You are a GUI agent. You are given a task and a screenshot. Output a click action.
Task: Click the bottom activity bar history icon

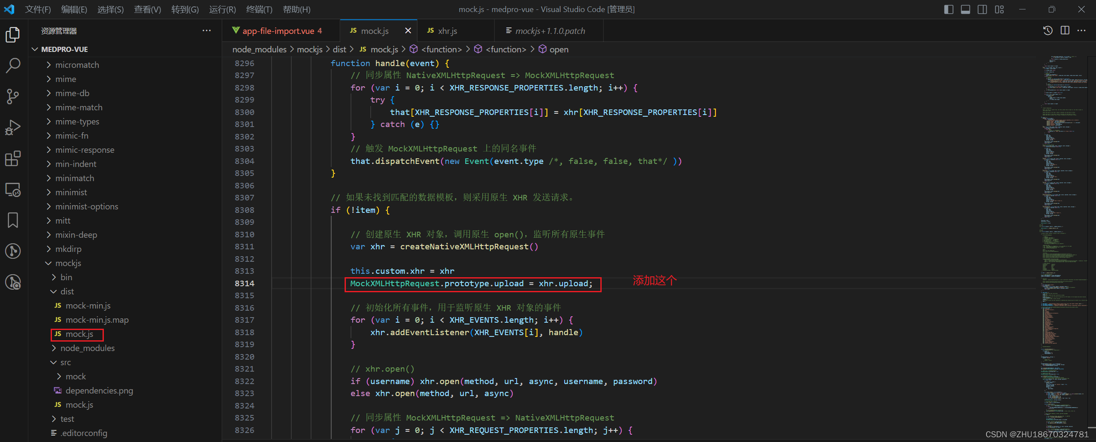(13, 282)
